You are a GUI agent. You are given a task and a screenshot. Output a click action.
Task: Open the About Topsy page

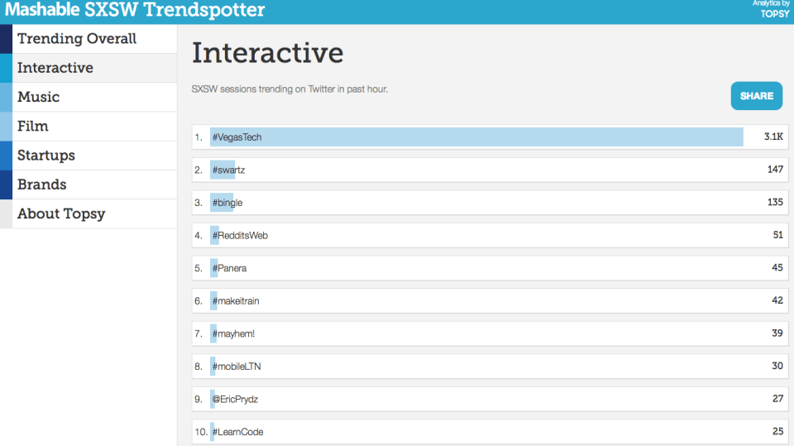[61, 213]
